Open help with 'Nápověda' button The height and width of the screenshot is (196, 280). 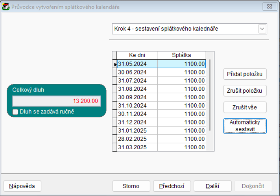[22, 186]
